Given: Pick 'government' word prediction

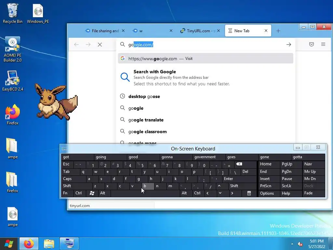Looking at the screenshot, I should tap(209, 157).
